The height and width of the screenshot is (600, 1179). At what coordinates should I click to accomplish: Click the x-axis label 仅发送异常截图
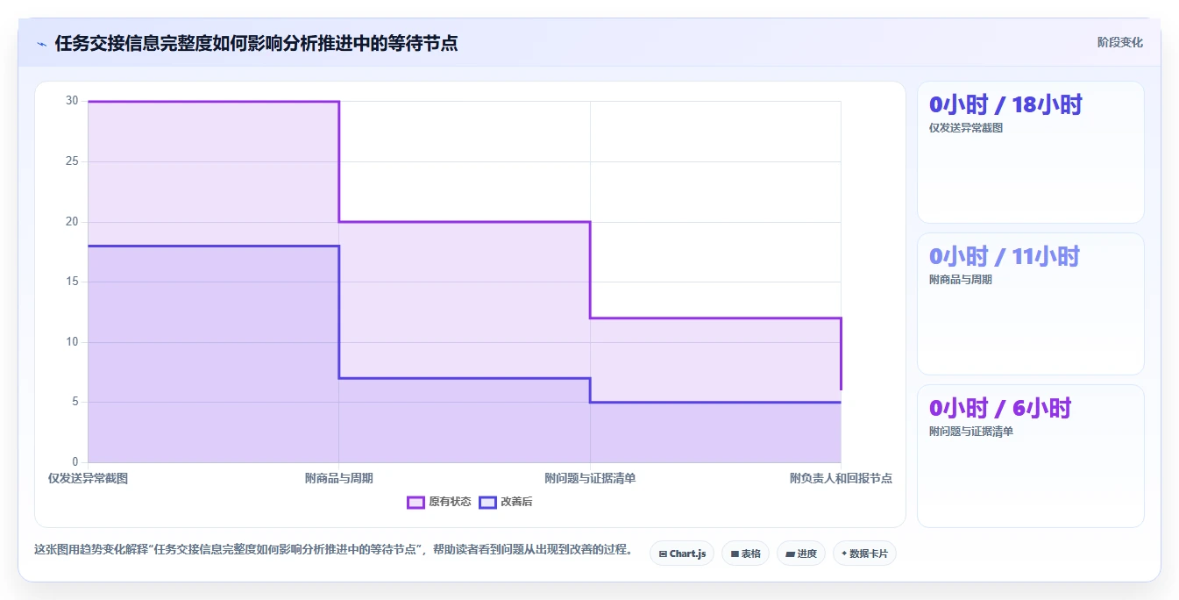pos(88,478)
